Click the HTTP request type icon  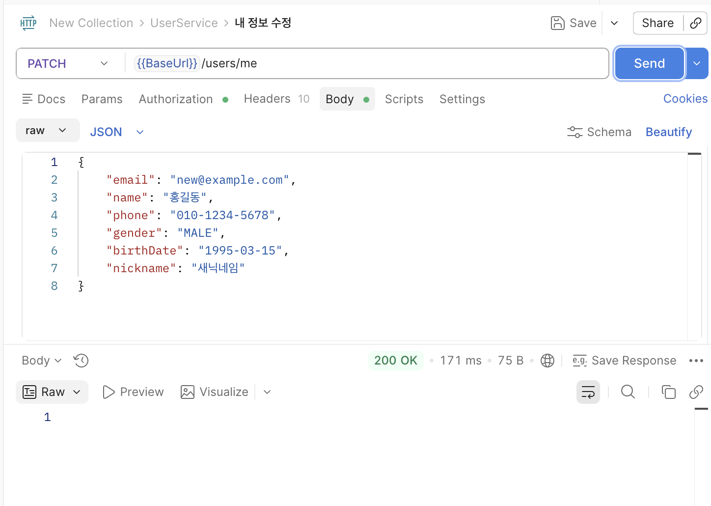coord(28,23)
